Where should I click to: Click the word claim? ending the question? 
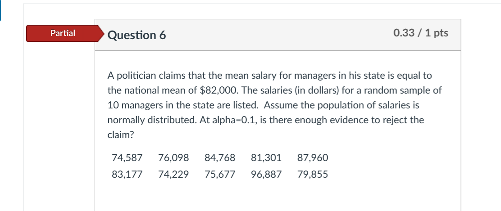point(120,135)
